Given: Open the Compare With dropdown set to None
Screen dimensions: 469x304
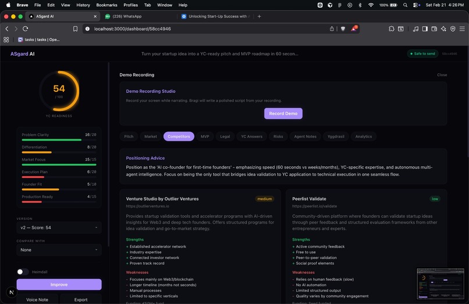Looking at the screenshot, I should pyautogui.click(x=59, y=249).
